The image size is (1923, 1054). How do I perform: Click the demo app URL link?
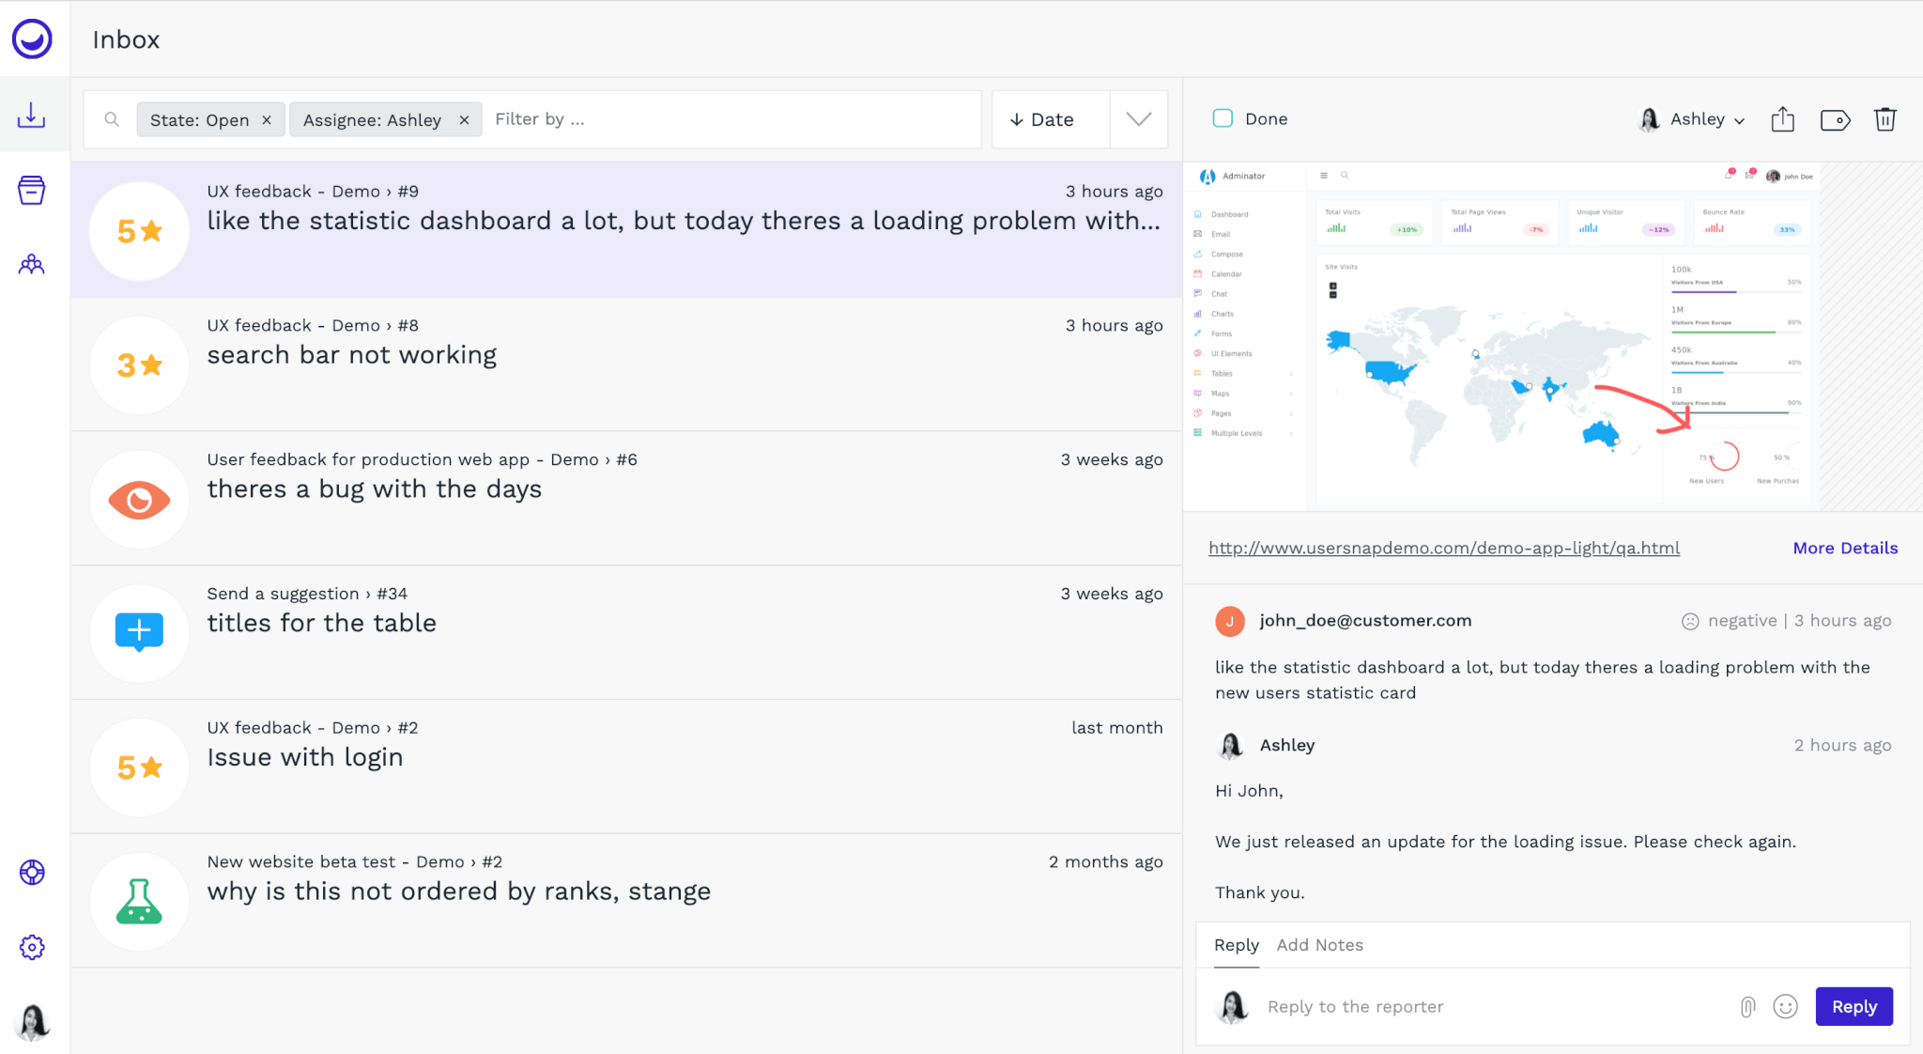(x=1443, y=548)
